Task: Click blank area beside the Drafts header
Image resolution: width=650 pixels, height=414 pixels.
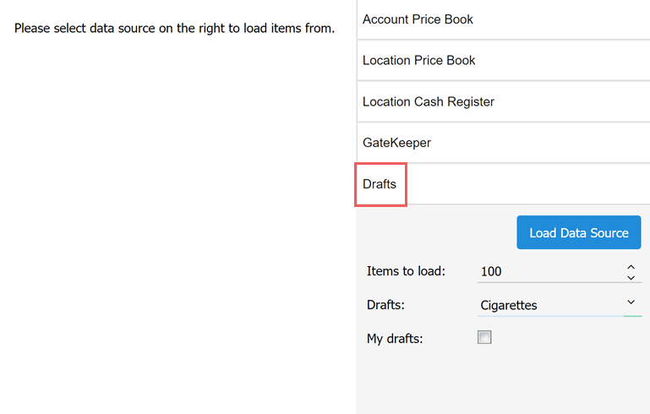Action: [x=527, y=184]
